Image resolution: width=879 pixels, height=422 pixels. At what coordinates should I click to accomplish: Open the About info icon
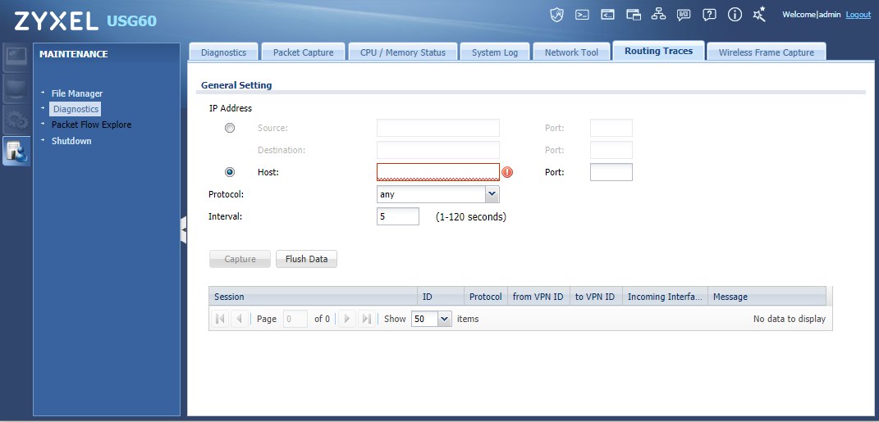tap(735, 15)
